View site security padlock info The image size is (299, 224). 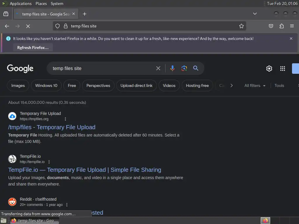(66, 26)
